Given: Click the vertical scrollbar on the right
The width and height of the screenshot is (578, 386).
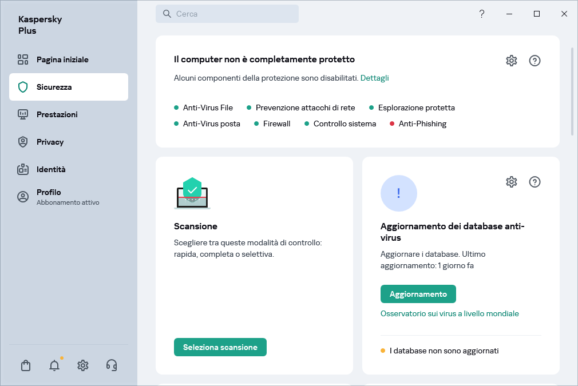Looking at the screenshot, I should tap(572, 91).
